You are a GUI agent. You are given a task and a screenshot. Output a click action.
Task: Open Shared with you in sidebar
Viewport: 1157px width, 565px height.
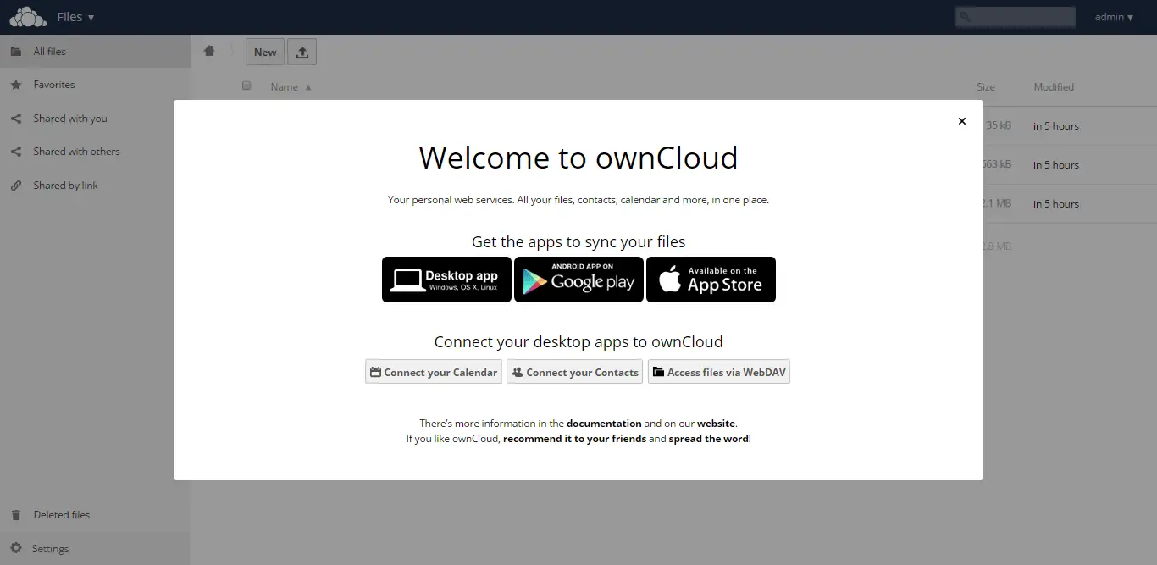pos(69,119)
